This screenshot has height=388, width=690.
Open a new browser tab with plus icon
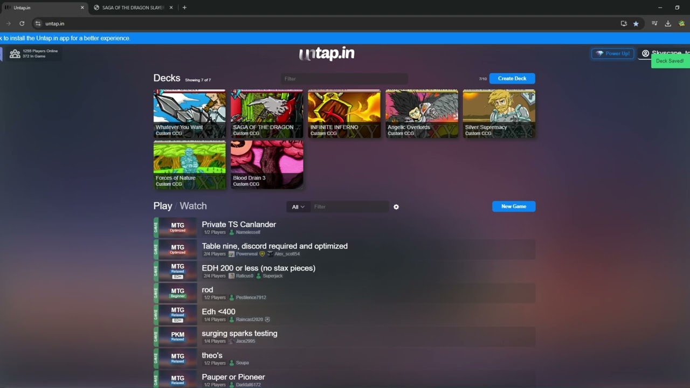pos(184,8)
